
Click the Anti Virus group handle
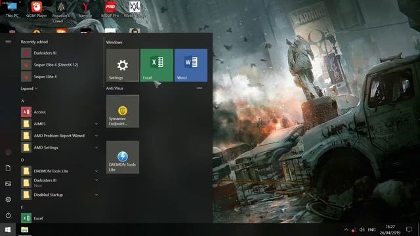click(199, 88)
